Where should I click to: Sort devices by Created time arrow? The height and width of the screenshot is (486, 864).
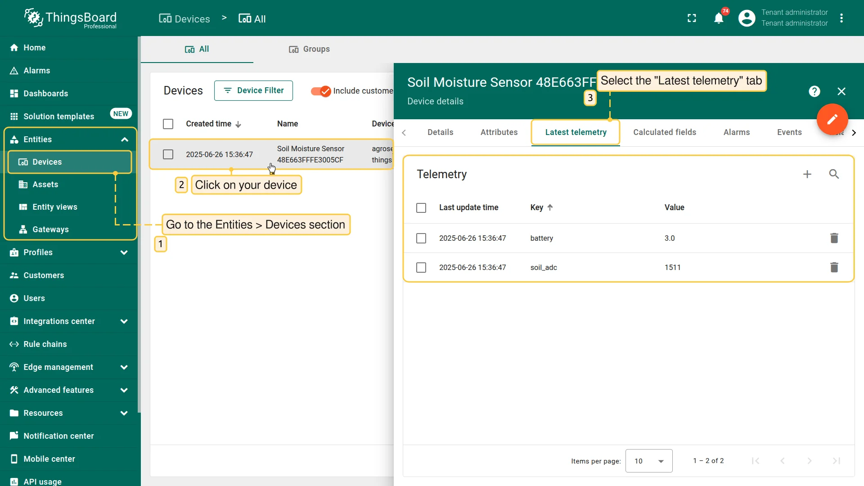[x=238, y=124]
